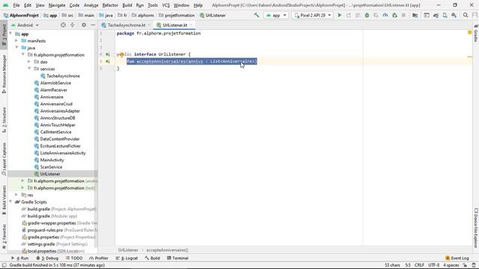Click locate target icon in Project panel
This screenshot has width=479, height=269.
(x=63, y=25)
